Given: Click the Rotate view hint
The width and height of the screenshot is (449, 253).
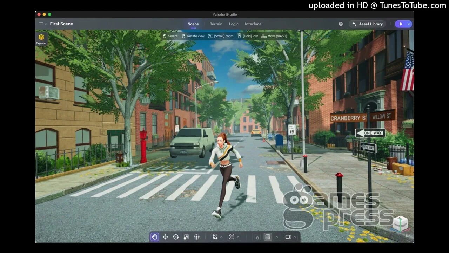Looking at the screenshot, I should (193, 36).
